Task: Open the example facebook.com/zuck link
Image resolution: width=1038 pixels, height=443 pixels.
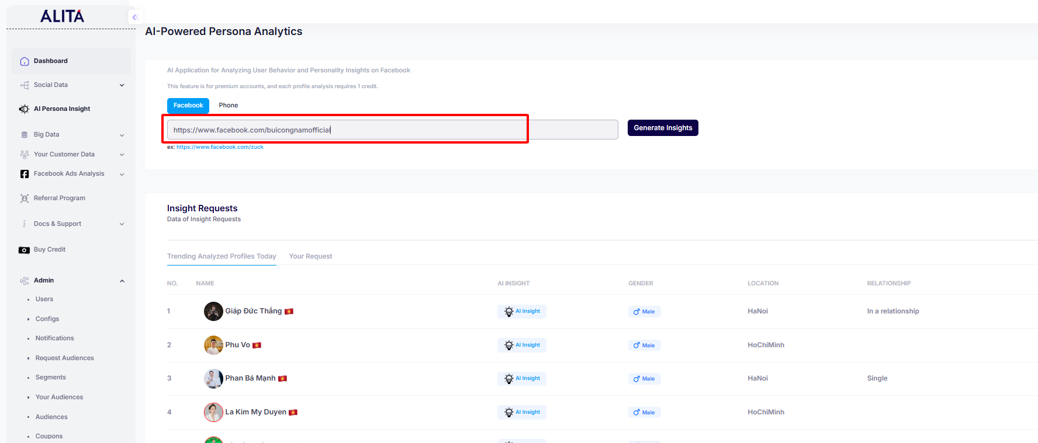Action: [x=220, y=147]
